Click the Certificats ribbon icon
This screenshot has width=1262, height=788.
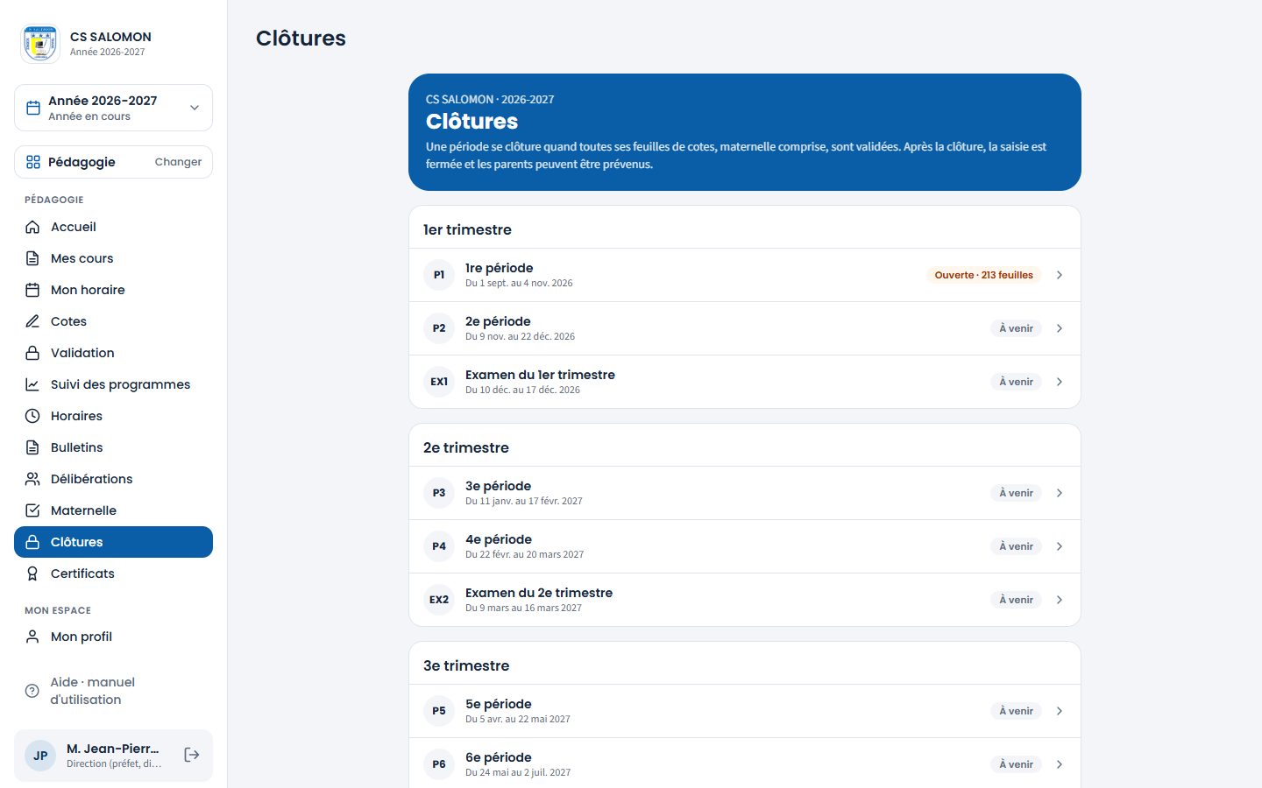[x=32, y=573]
